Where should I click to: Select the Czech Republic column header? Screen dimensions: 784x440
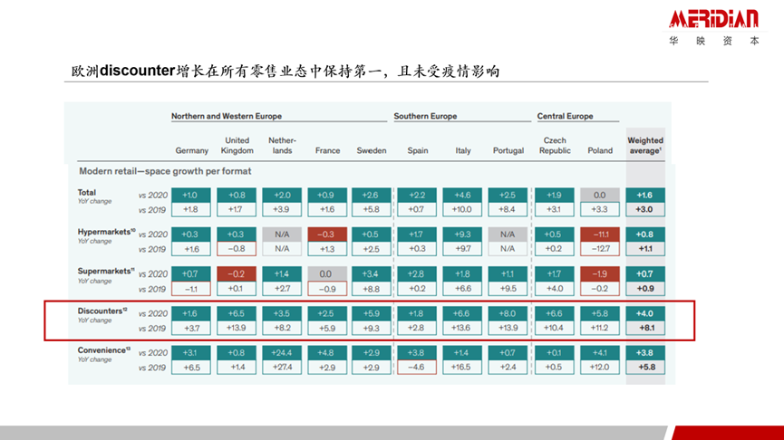(x=555, y=146)
